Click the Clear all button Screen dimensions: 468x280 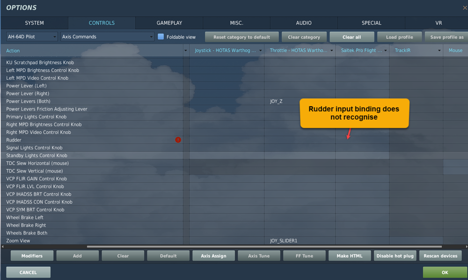[x=352, y=37]
